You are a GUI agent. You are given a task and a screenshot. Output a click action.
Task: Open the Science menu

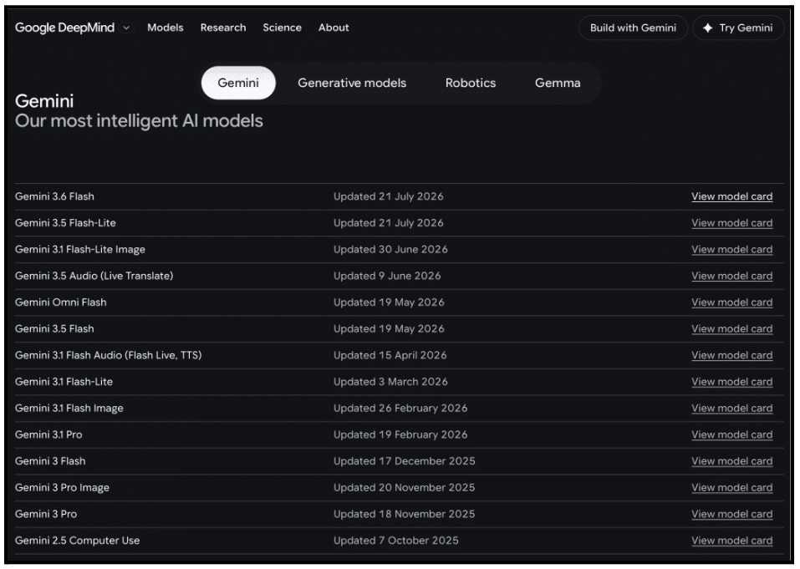(x=283, y=28)
